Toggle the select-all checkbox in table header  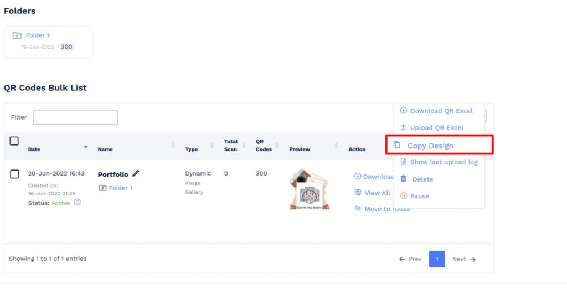pos(14,141)
